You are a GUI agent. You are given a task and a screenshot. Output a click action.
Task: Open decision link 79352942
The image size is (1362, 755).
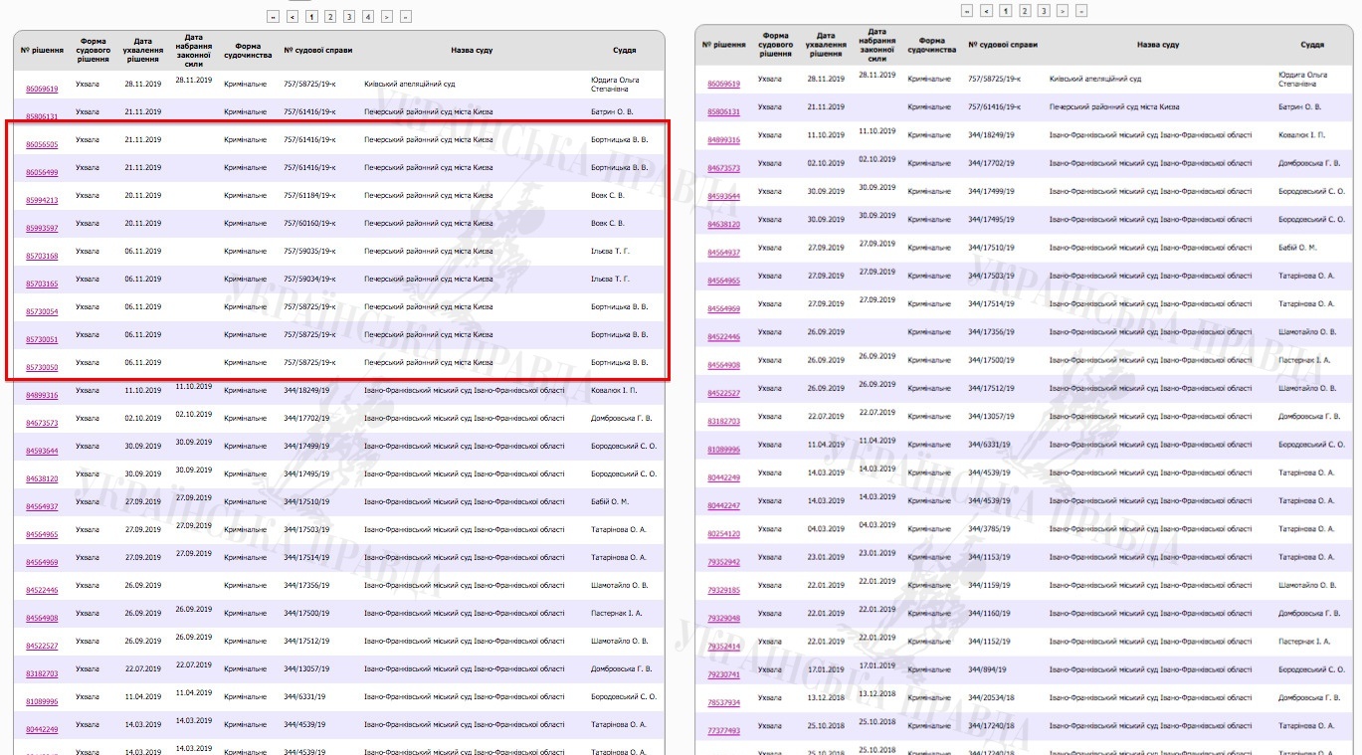click(x=723, y=562)
